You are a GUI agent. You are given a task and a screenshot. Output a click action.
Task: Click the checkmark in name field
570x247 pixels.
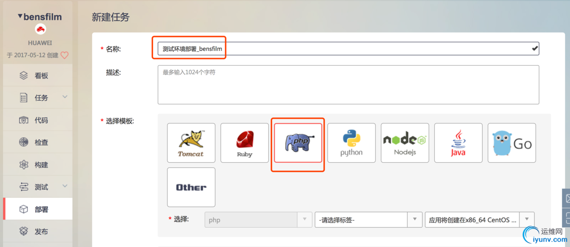535,48
